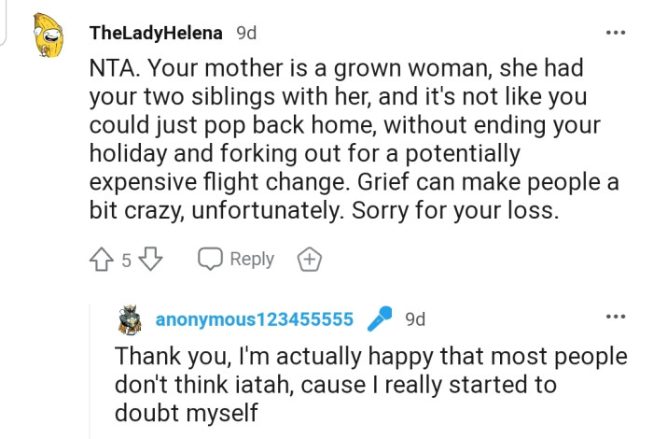Viewport: 653px width, 439px height.
Task: Click the vote count number 5
Action: [x=127, y=261]
